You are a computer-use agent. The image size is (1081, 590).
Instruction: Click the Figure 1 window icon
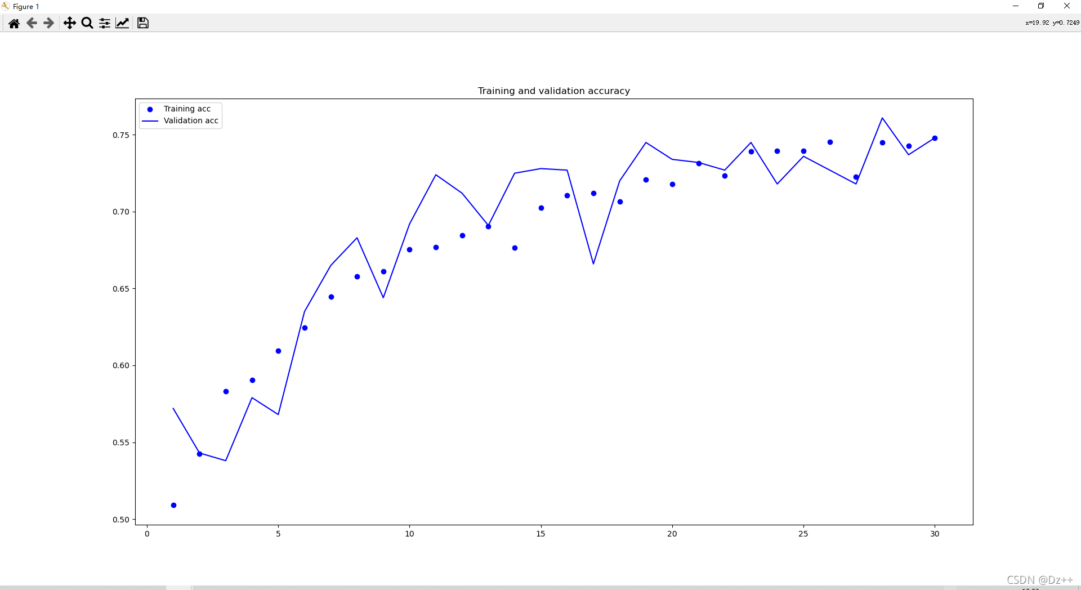click(6, 6)
